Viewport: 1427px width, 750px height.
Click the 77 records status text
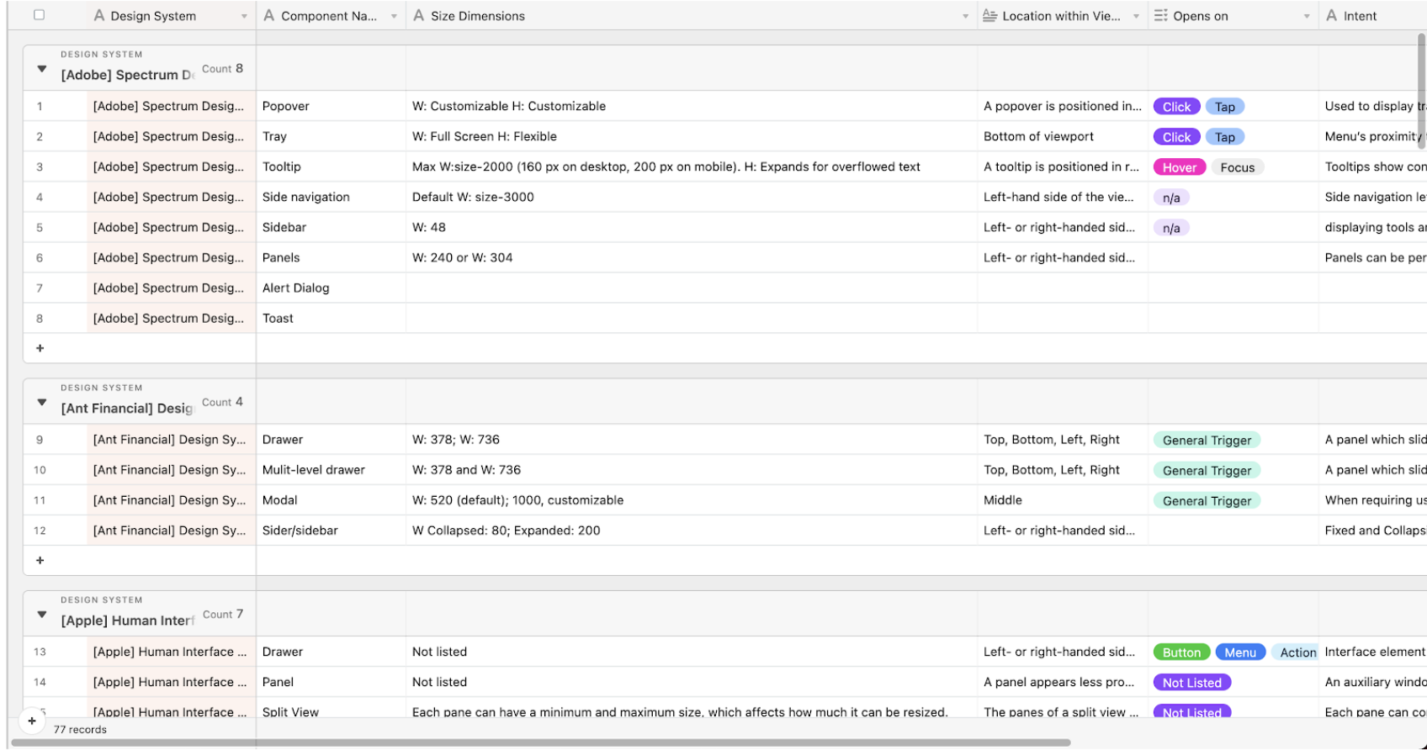(80, 730)
